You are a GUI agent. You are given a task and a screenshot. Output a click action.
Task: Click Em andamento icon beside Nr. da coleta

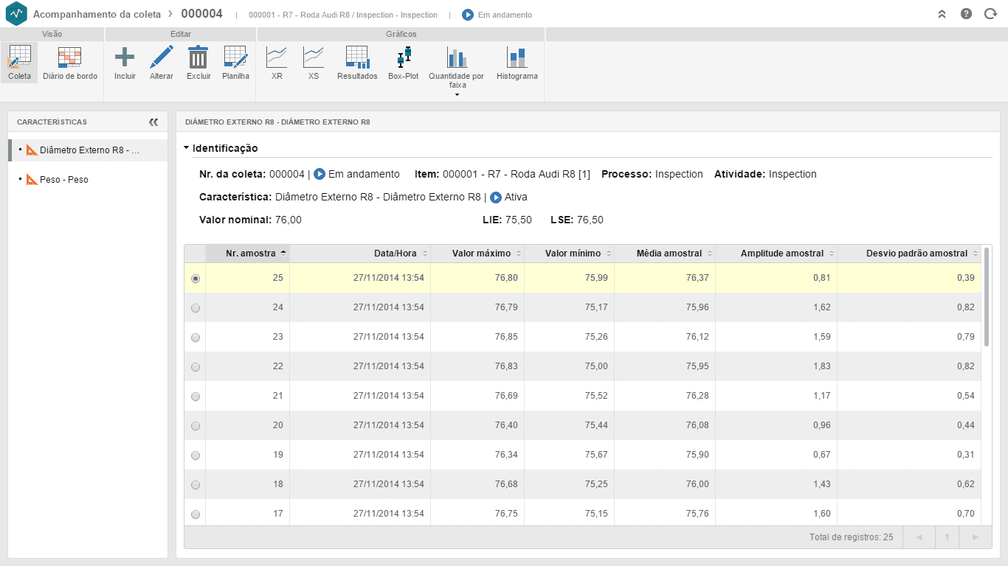(x=320, y=175)
